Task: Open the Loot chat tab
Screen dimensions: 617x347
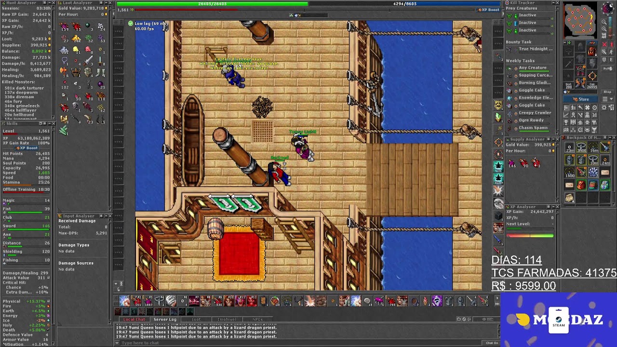Action: tap(196, 319)
